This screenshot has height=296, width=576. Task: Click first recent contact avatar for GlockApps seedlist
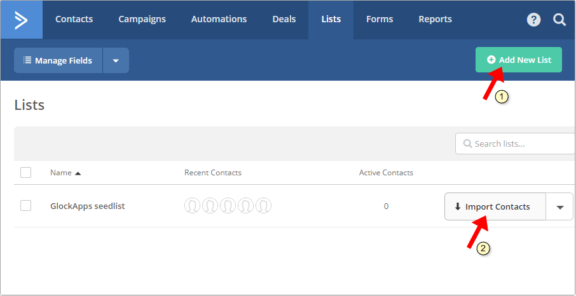192,206
